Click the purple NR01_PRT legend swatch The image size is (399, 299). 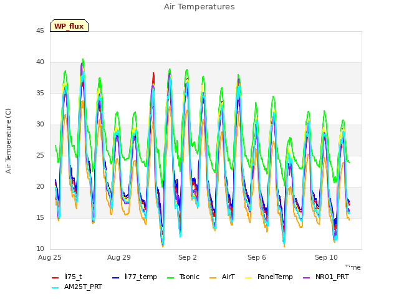pyautogui.click(x=307, y=277)
